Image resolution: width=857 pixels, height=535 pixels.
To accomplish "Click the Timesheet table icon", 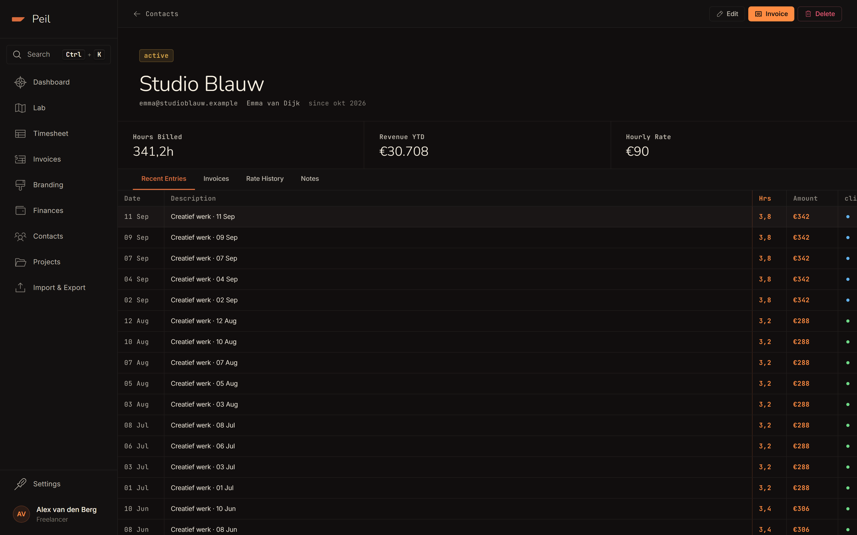I will pos(20,134).
